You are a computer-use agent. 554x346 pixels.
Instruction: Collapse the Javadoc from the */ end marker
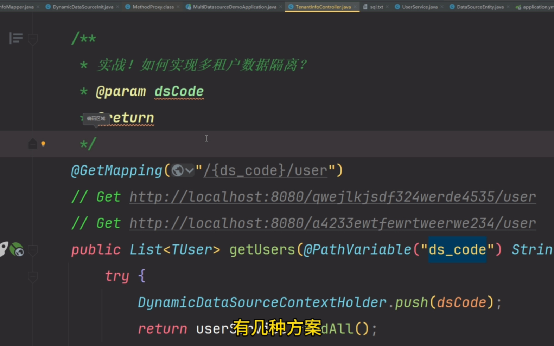click(x=33, y=143)
